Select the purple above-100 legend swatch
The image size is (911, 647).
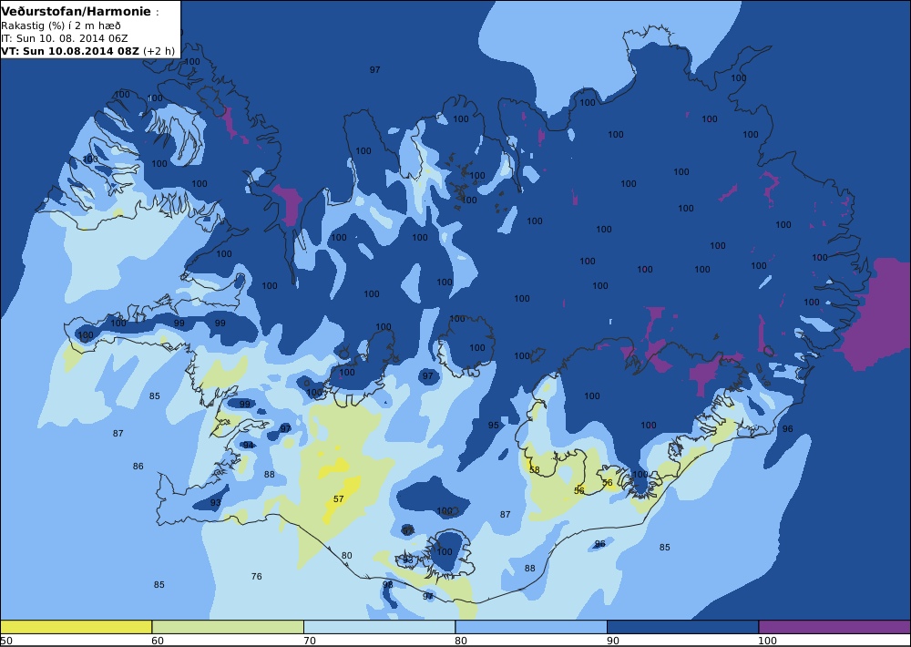pyautogui.click(x=834, y=627)
